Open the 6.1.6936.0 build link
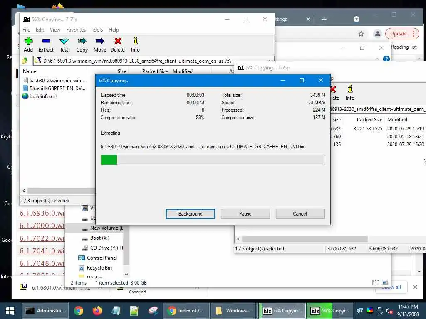This screenshot has width=426, height=319. tap(42, 213)
